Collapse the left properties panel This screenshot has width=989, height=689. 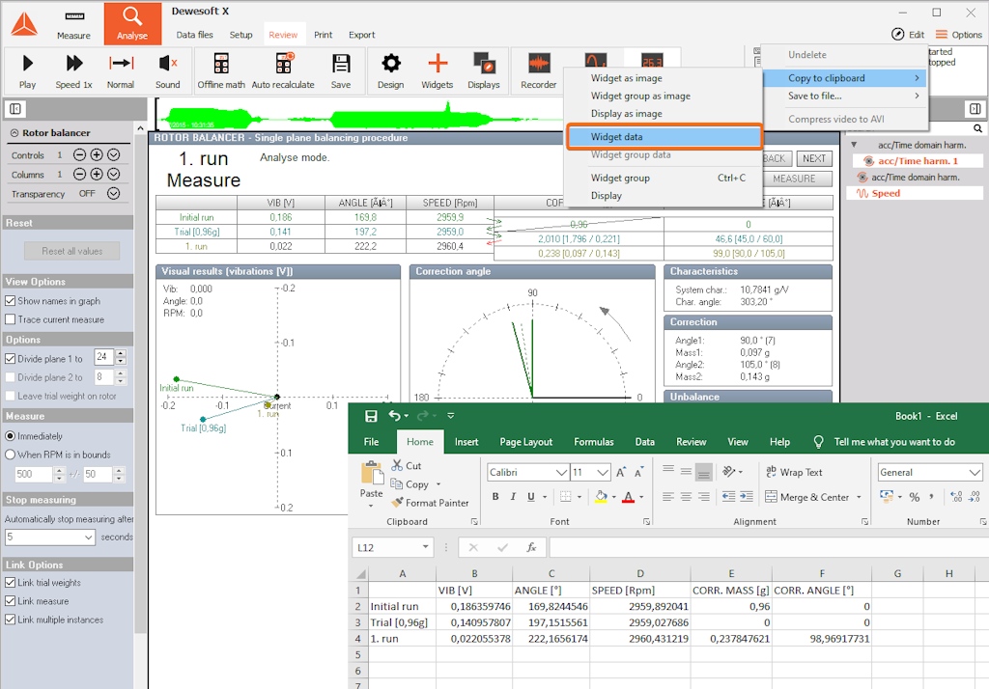coord(15,109)
